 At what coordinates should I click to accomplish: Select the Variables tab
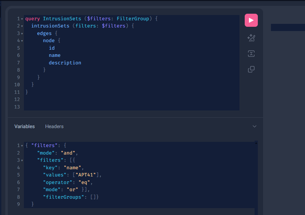[x=24, y=126]
